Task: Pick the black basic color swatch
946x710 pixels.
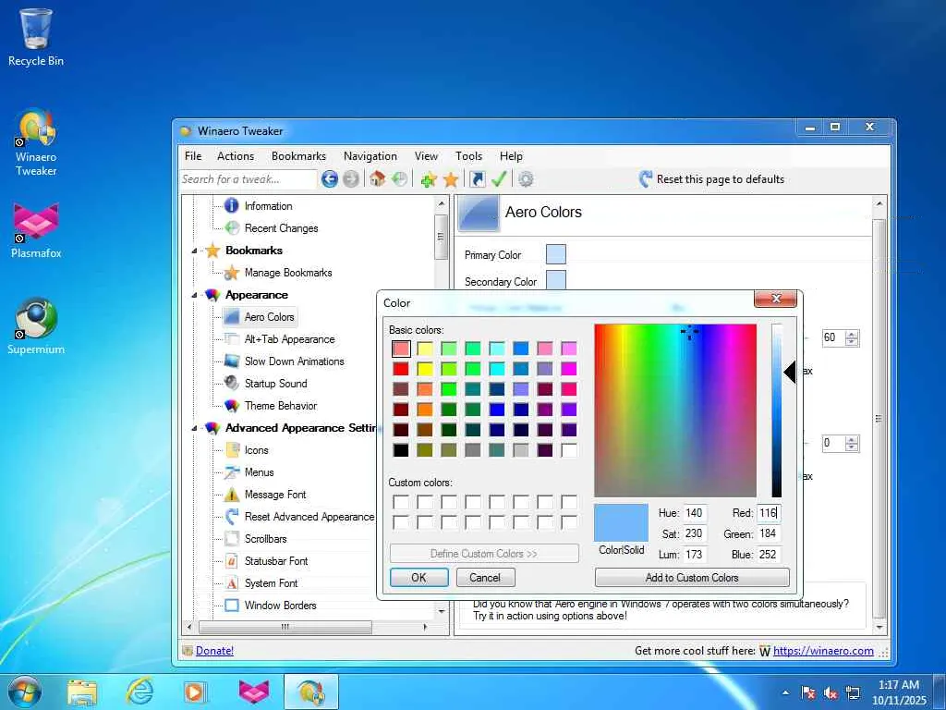Action: [401, 450]
